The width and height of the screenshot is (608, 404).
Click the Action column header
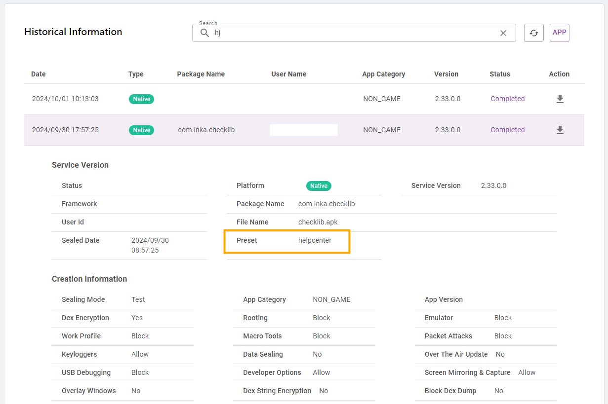(x=559, y=74)
